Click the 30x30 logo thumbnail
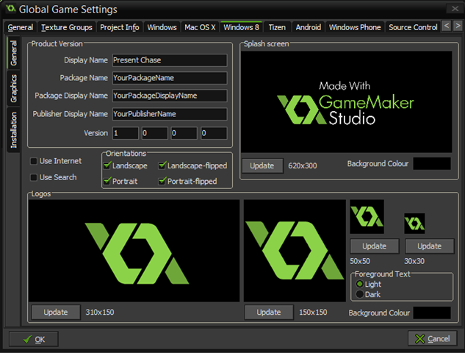465x353 pixels. click(414, 224)
